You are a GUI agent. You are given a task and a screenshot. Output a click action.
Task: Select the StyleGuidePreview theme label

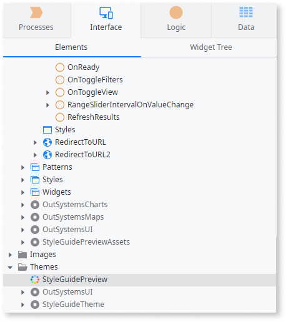[x=75, y=280]
